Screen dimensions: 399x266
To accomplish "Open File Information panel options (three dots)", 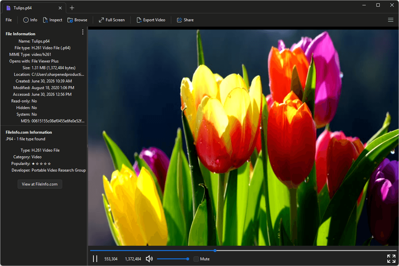I will (83, 32).
